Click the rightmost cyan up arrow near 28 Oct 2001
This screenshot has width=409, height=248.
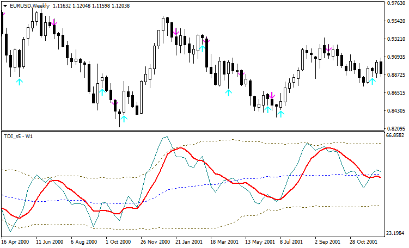(373, 81)
